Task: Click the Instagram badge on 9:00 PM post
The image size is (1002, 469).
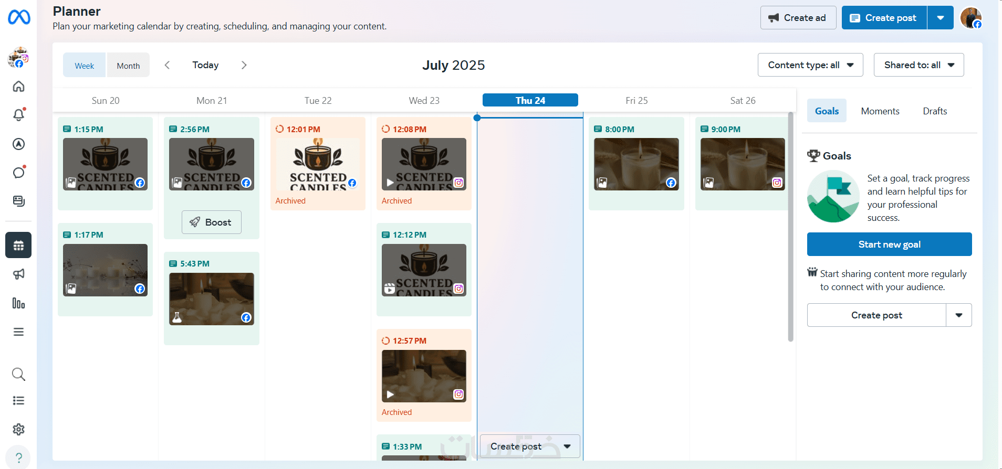Action: tap(777, 183)
